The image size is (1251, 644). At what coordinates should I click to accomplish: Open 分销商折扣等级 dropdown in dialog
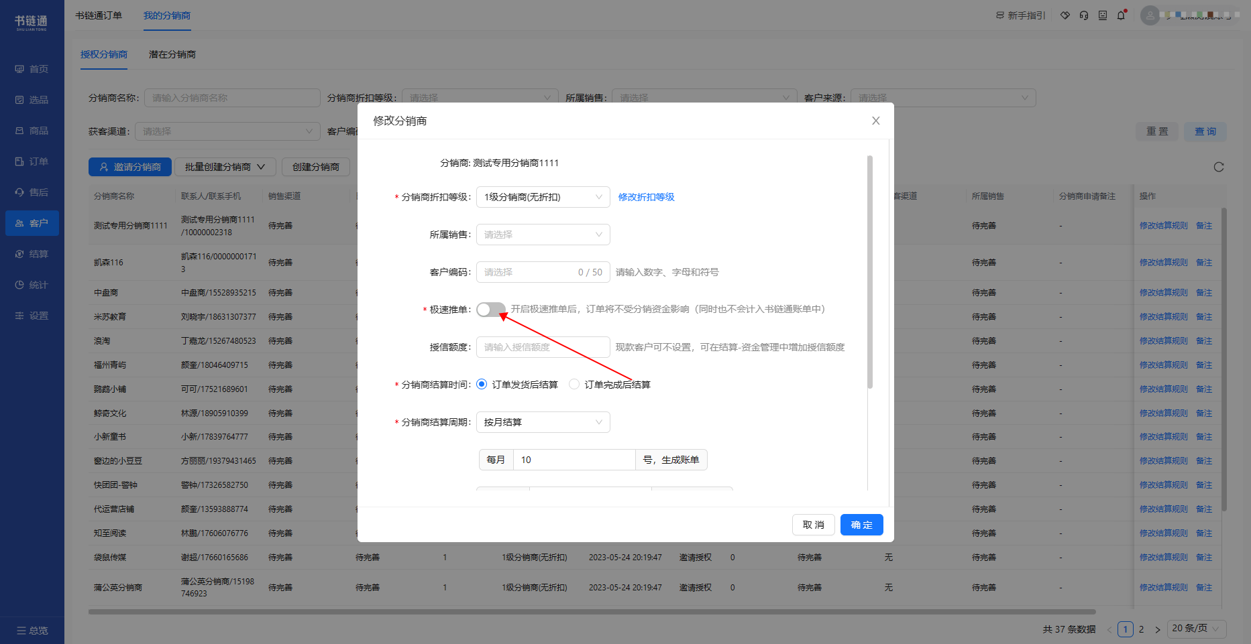click(543, 197)
